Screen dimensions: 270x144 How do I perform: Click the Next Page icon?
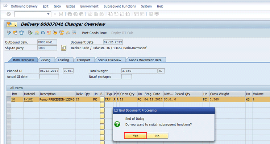(122, 14)
